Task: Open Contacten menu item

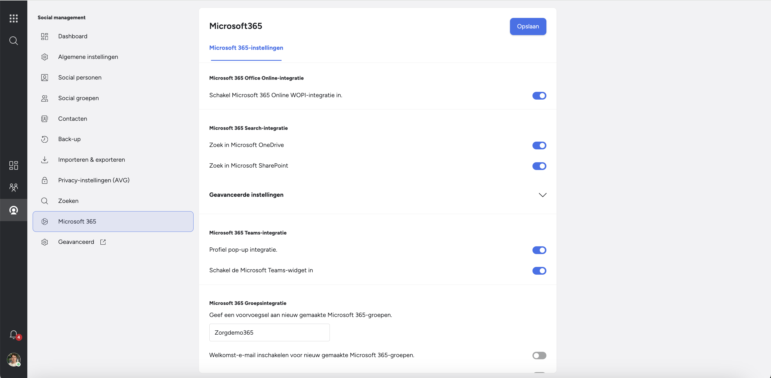Action: pyautogui.click(x=113, y=119)
